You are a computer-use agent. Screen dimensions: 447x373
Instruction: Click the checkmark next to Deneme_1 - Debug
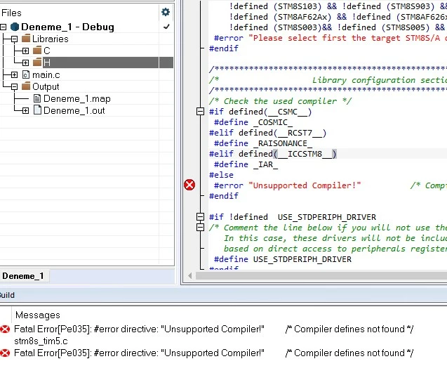[x=166, y=27]
